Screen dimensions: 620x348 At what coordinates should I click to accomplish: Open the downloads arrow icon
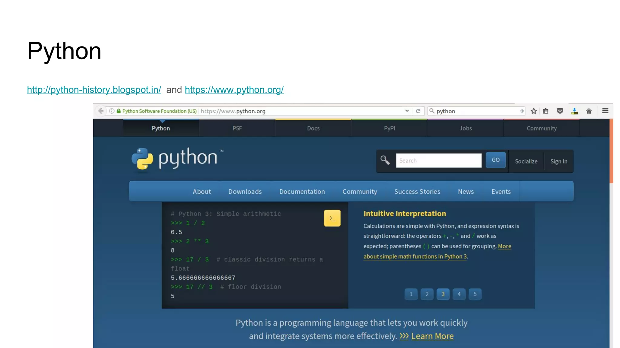point(574,111)
